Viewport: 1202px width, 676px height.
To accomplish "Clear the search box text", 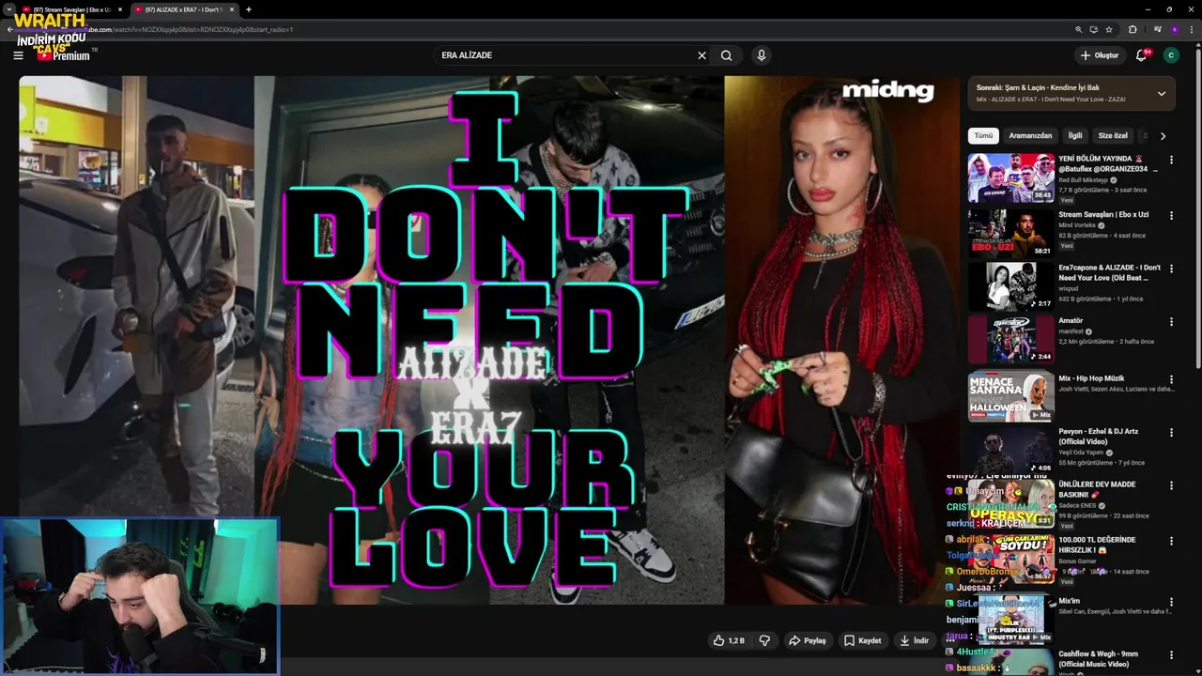I will point(701,55).
